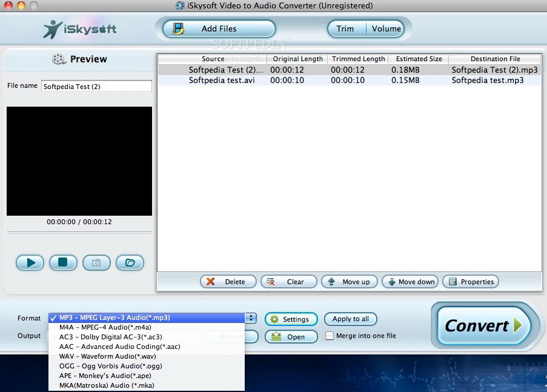Select MP3 - MPEG Layer-3 Audio format

(147, 317)
